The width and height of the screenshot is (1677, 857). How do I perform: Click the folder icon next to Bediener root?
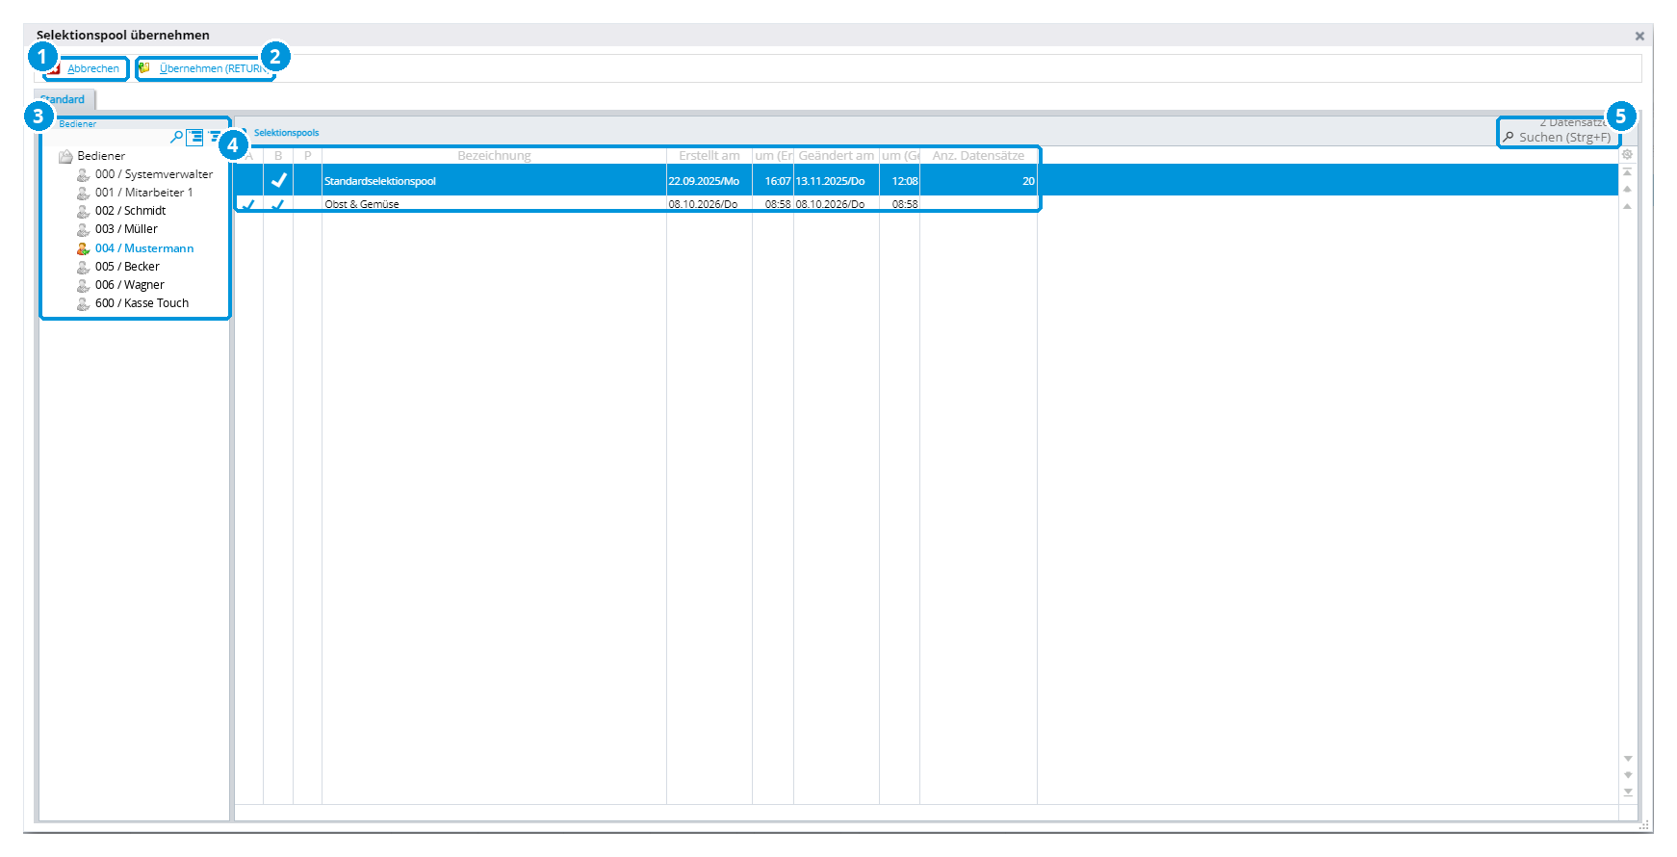point(65,156)
